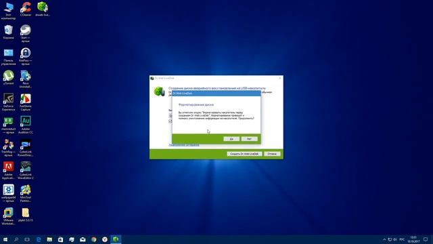Screen dimensions: 433x244
Task: Close the Dr.Web LiveDisk main window
Action: click(x=279, y=79)
